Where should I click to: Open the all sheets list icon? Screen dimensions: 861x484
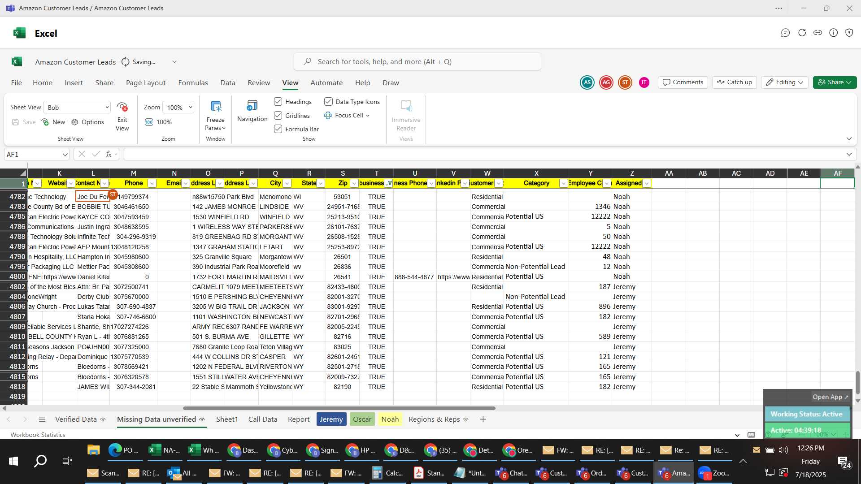42,419
